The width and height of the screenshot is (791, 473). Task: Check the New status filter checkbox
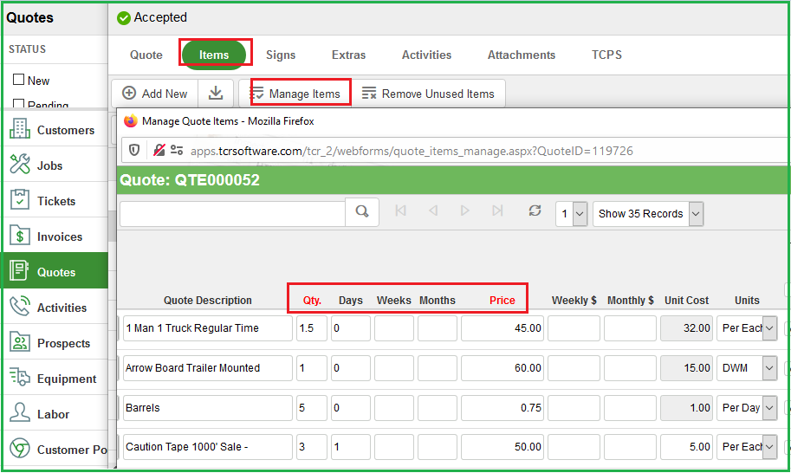18,80
